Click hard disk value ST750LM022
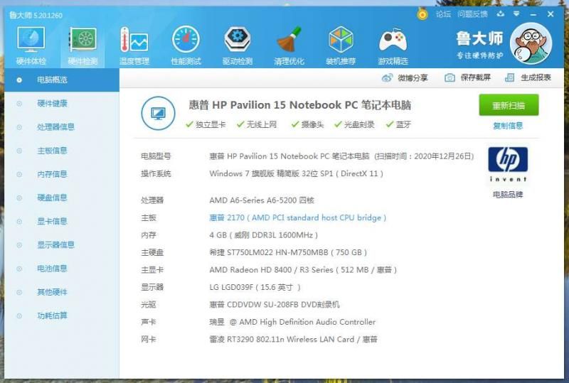Viewport: 569px width, 383px height. click(x=288, y=252)
